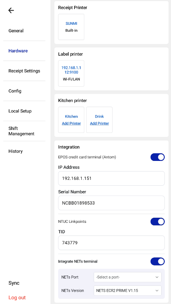Add Printer for Drink
This screenshot has height=304, width=171.
99,123
